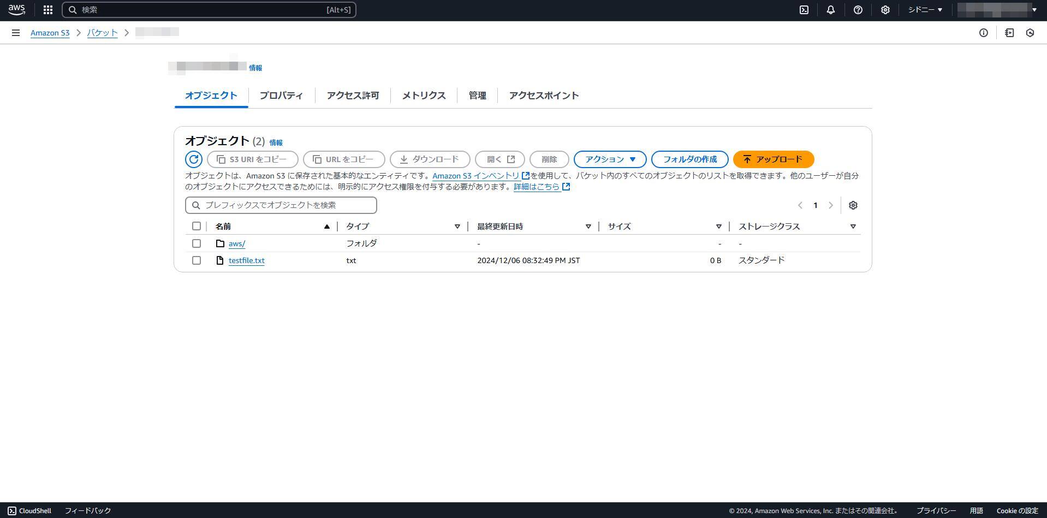Check the testfile.txt row checkbox
This screenshot has width=1047, height=518.
click(197, 260)
